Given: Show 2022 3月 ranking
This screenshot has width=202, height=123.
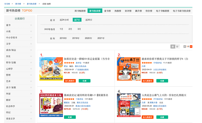Looking at the screenshot, I should [79, 29].
